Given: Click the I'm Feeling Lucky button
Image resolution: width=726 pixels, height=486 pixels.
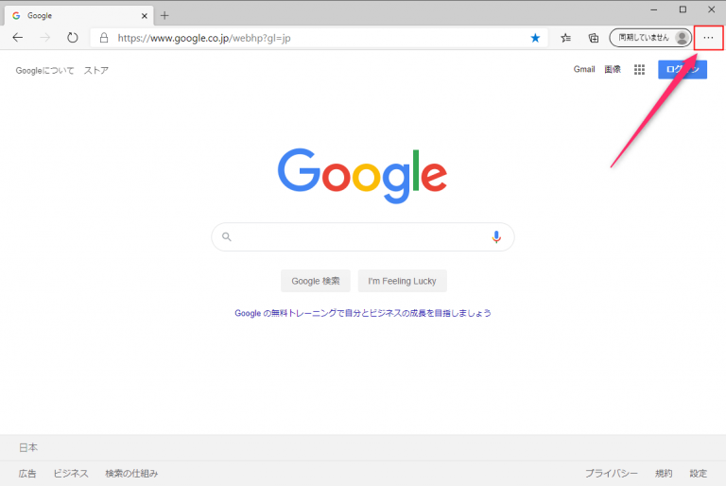Looking at the screenshot, I should pos(402,281).
